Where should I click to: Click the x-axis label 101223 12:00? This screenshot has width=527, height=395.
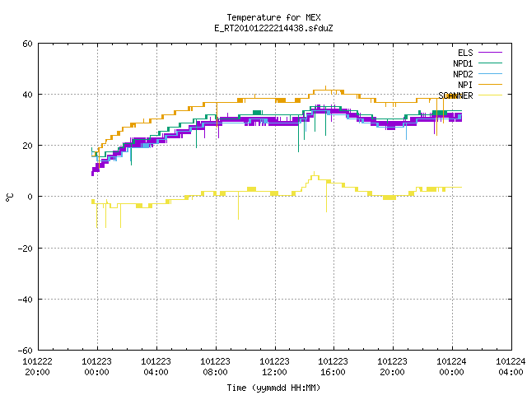click(274, 367)
